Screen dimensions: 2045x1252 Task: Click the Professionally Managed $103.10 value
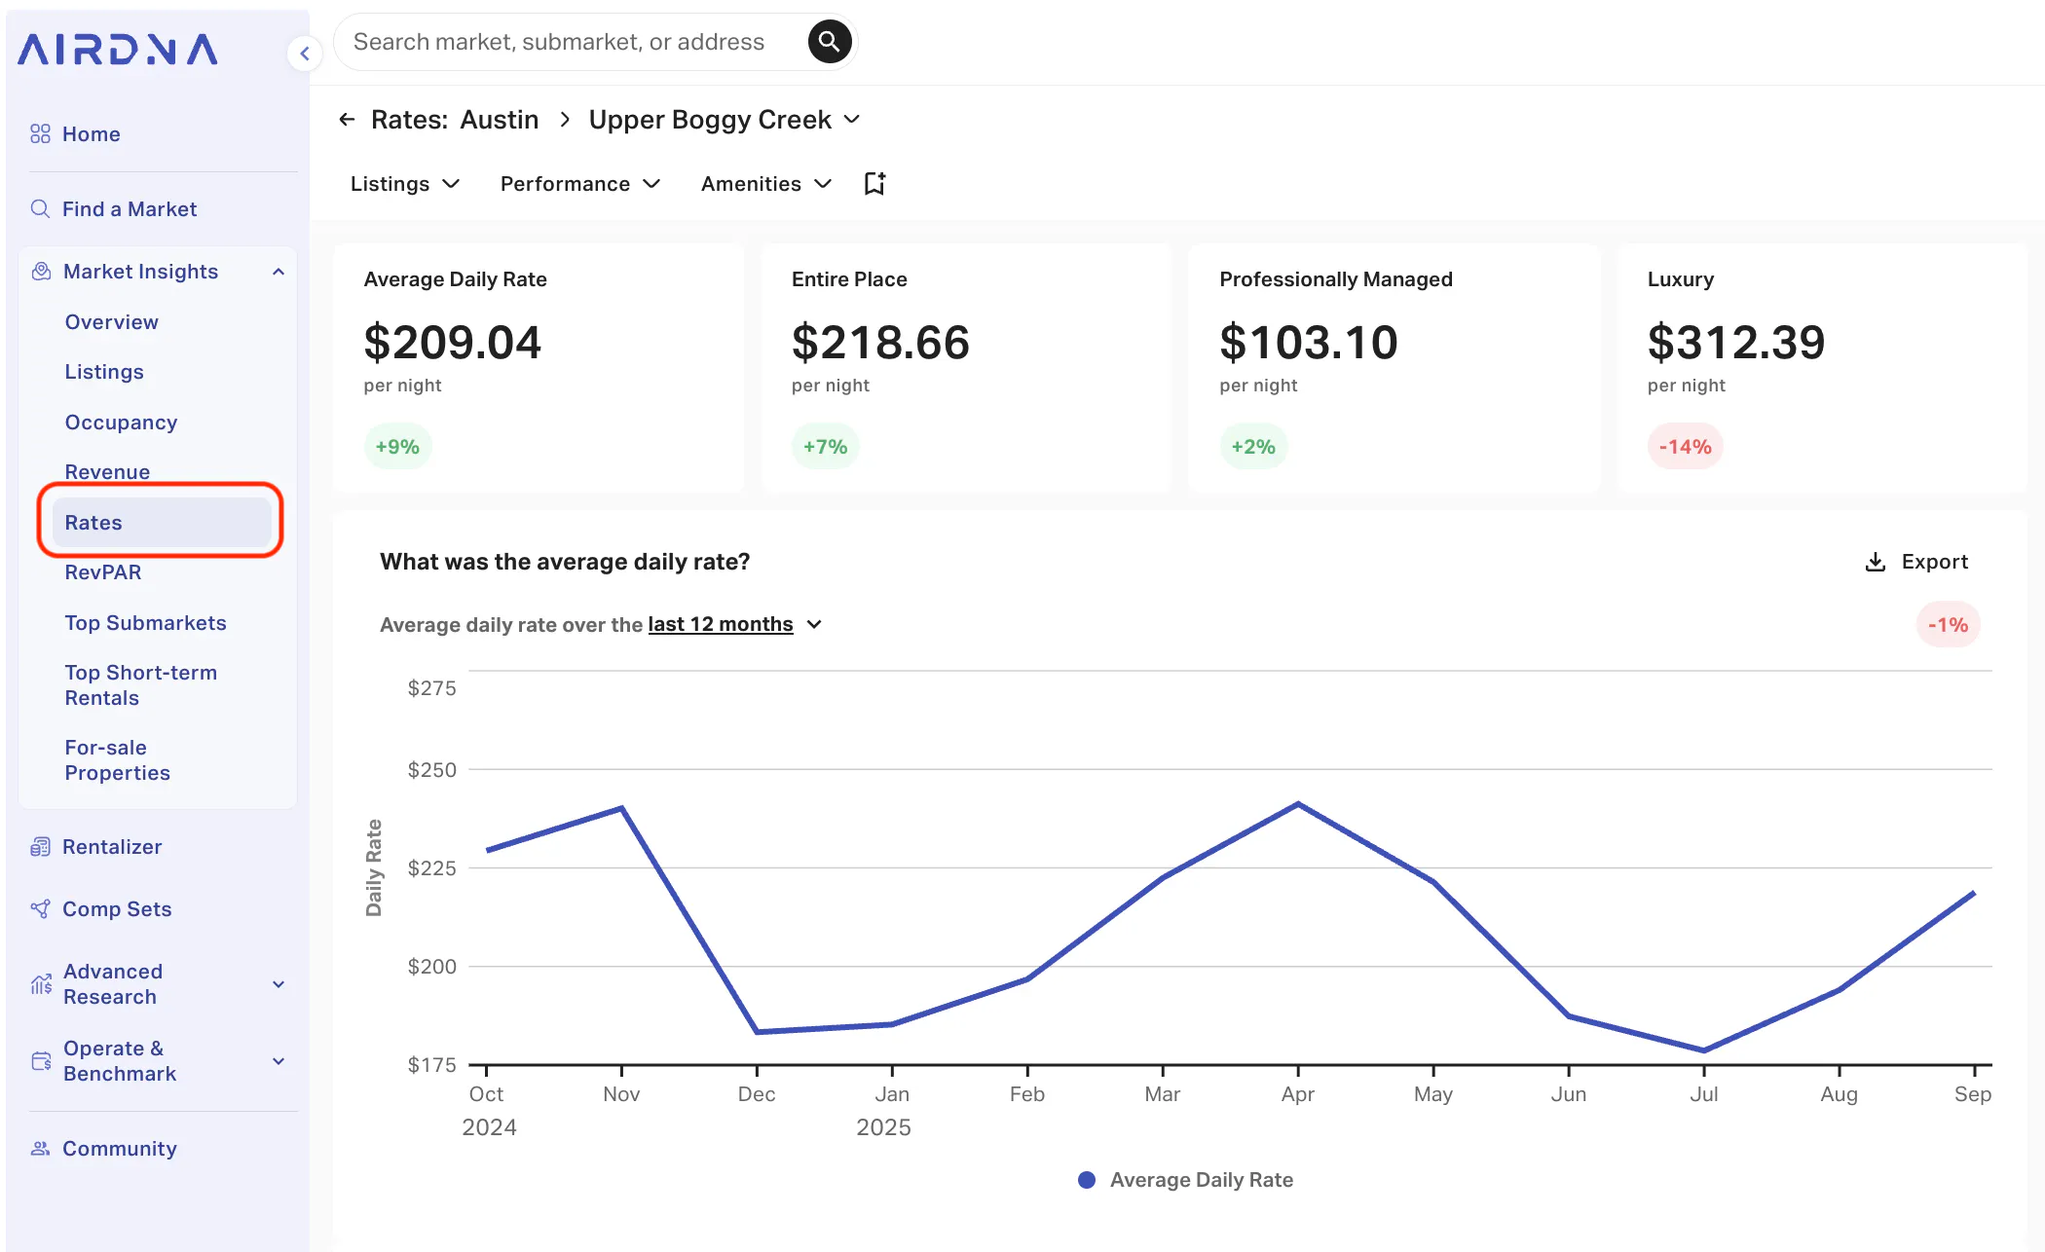point(1308,342)
